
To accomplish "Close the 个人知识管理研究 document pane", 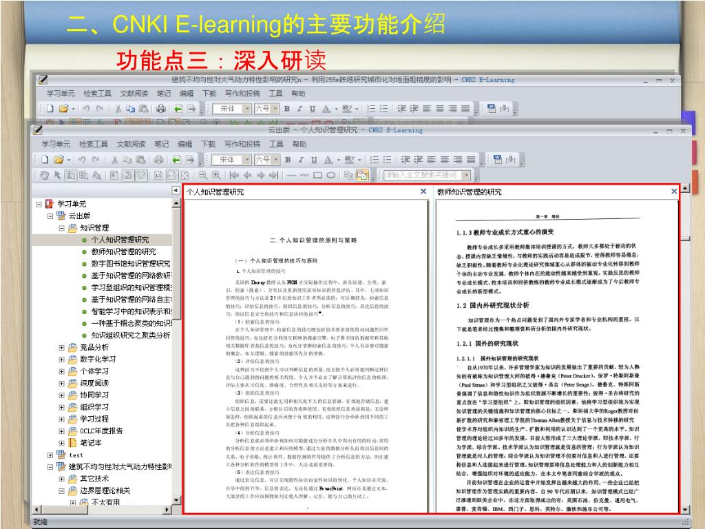I will tap(423, 191).
